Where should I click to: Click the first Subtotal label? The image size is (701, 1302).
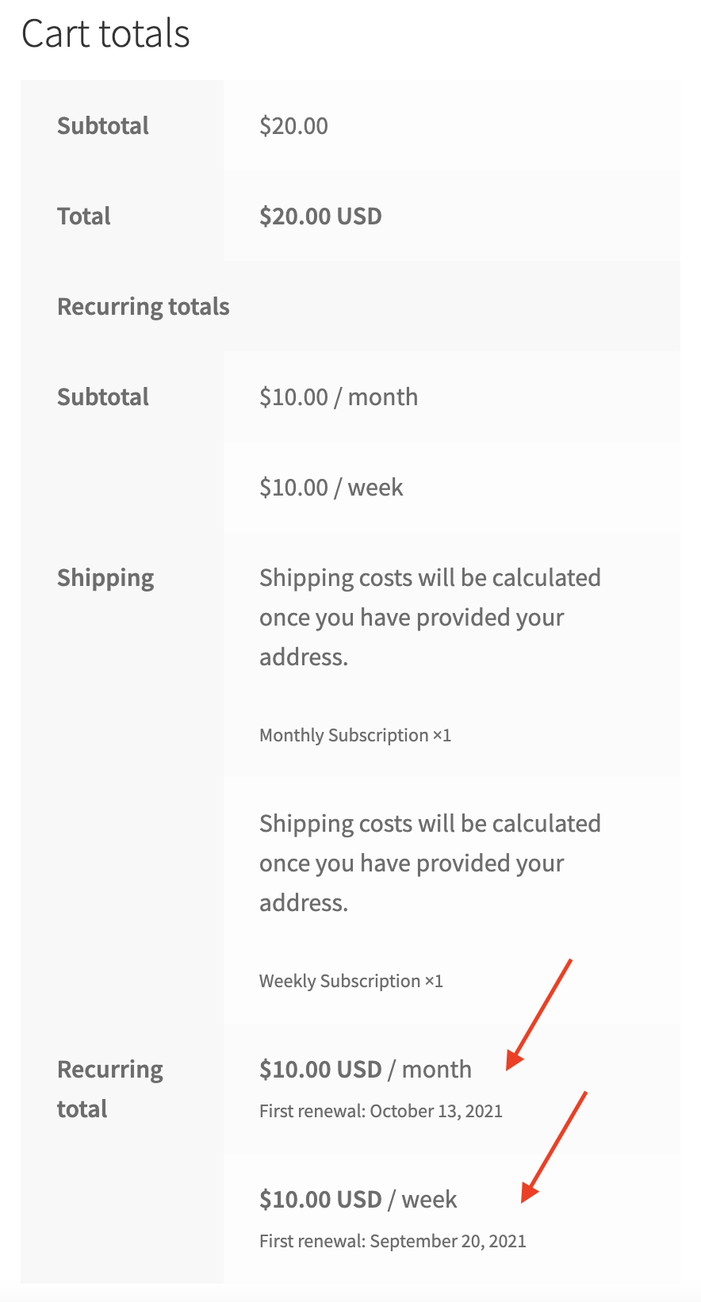point(103,126)
